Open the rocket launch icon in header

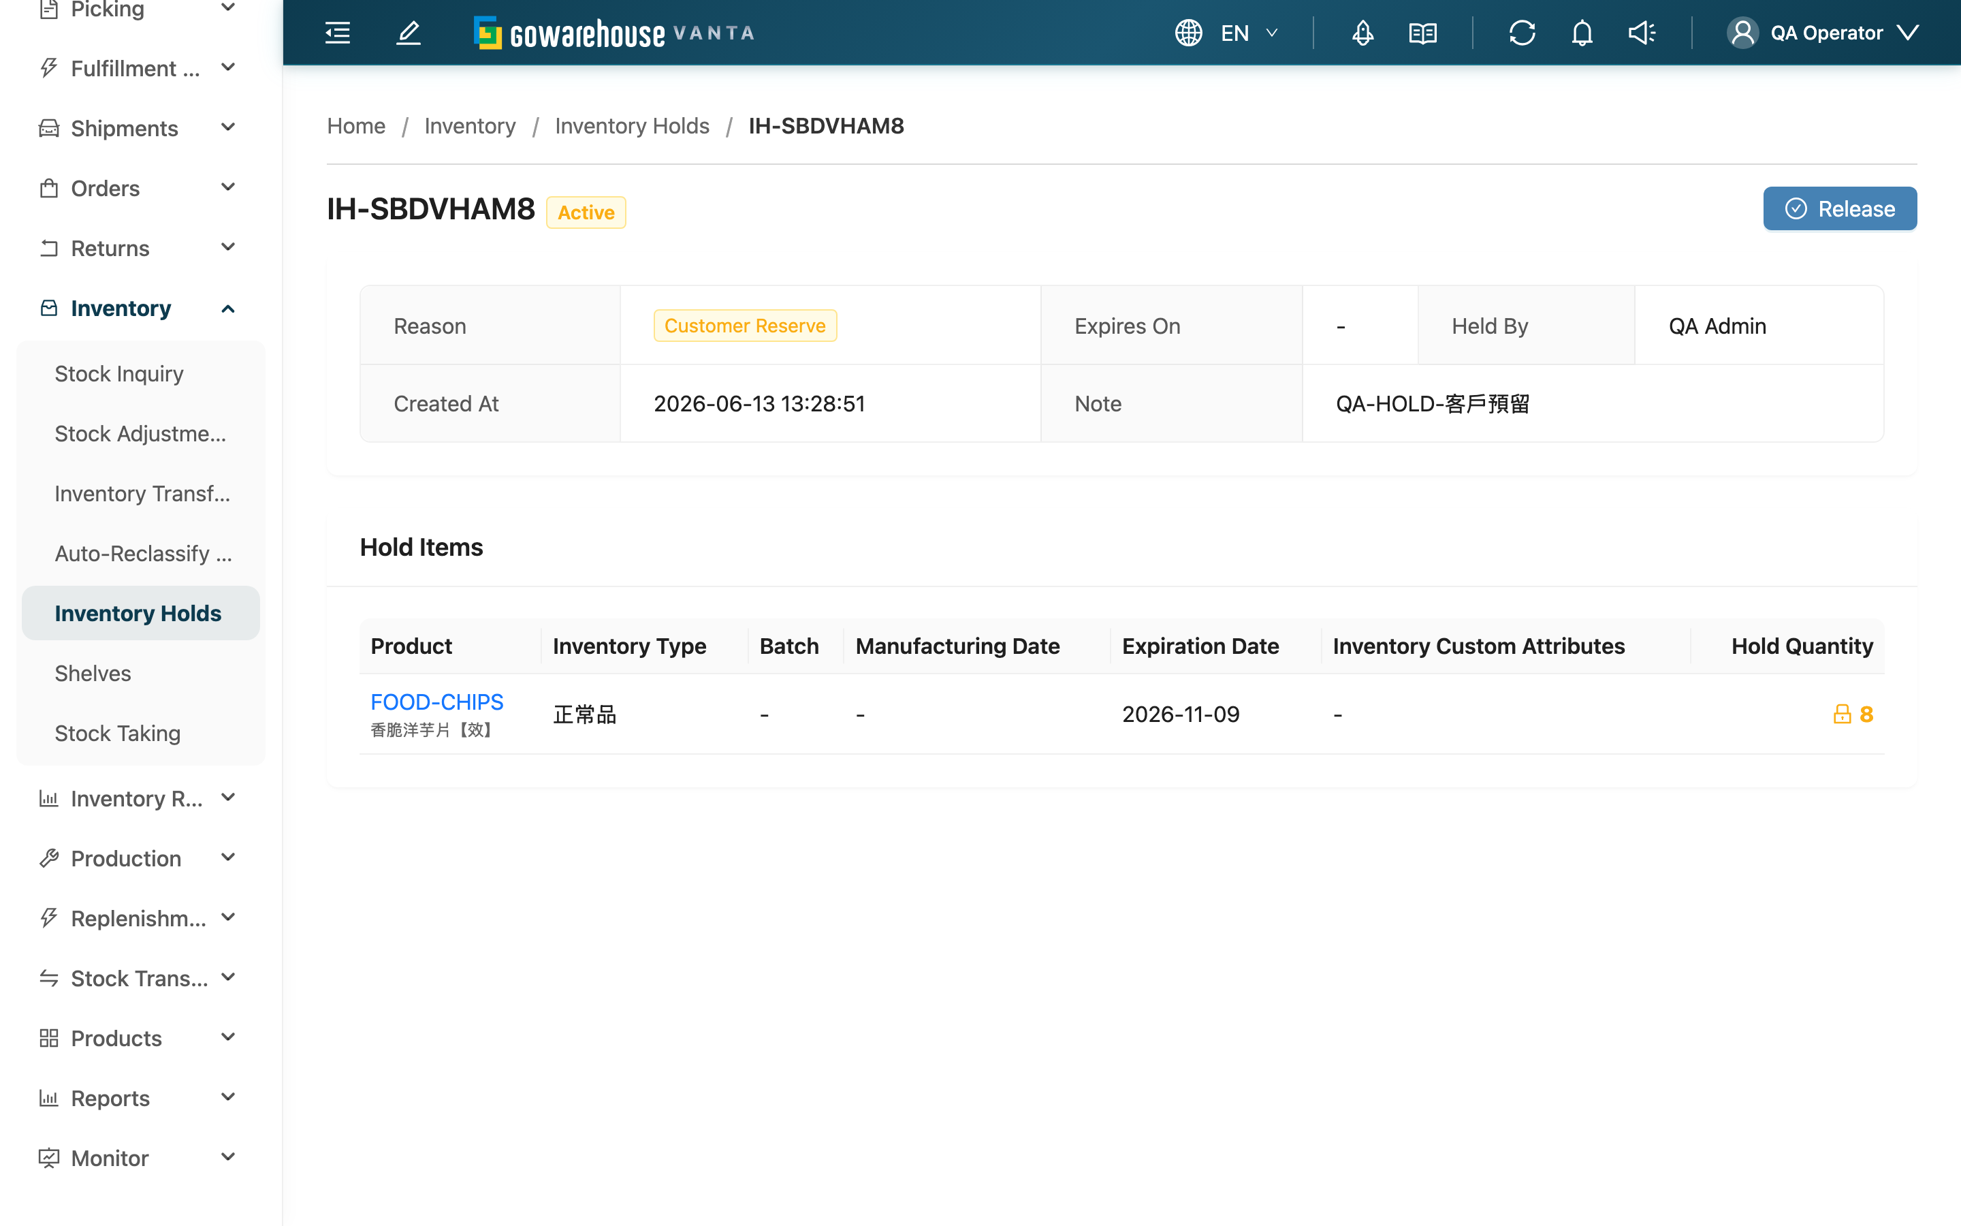1362,33
